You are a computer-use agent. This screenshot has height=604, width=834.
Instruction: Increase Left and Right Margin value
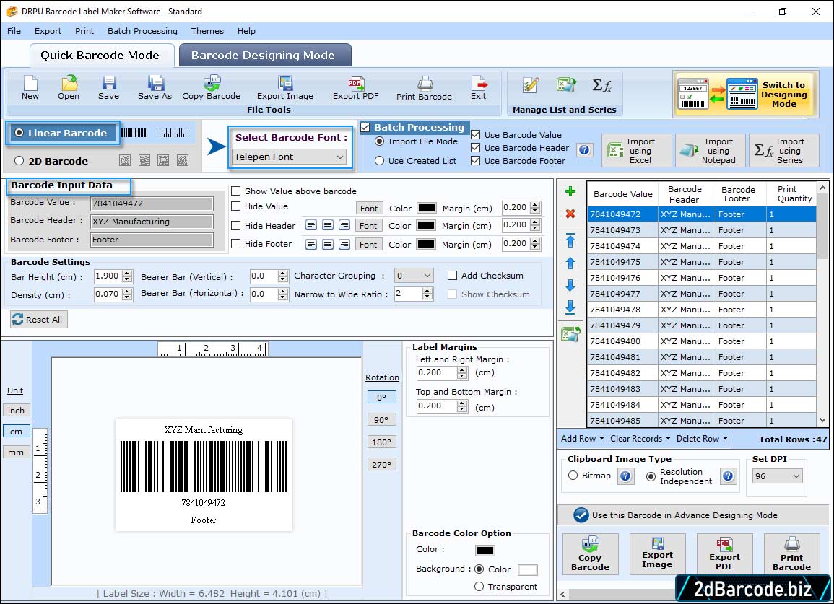pos(463,369)
